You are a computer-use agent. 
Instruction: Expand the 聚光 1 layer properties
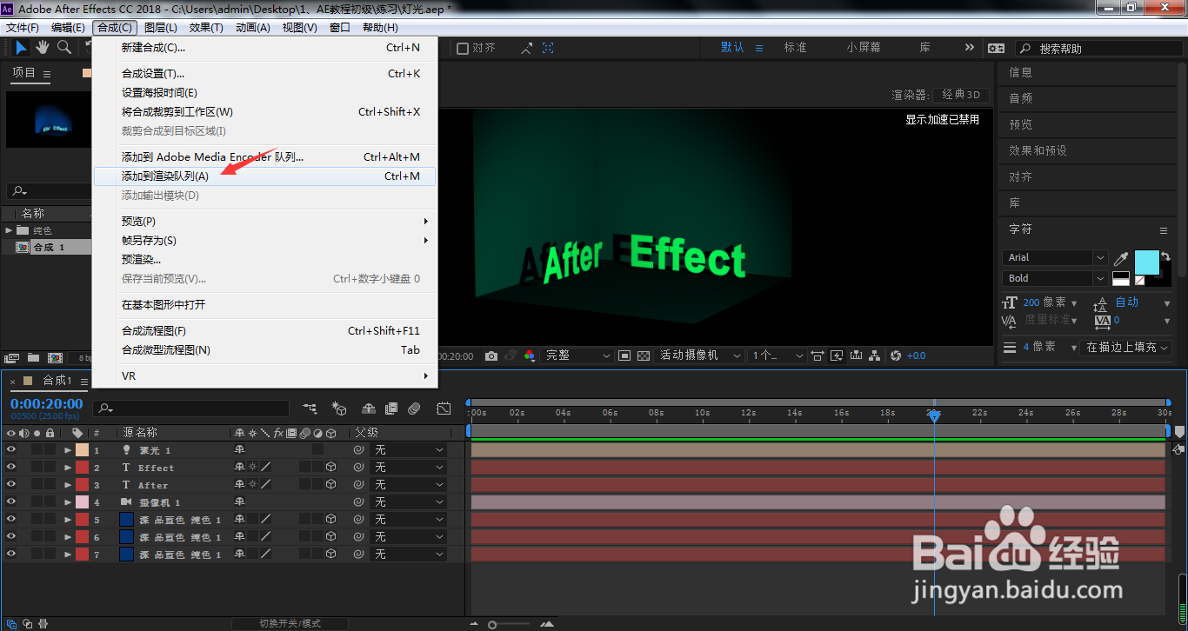(x=68, y=450)
